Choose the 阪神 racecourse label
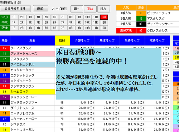Image resolution: width=179 pixels, height=132 pixels. pyautogui.click(x=5, y=28)
